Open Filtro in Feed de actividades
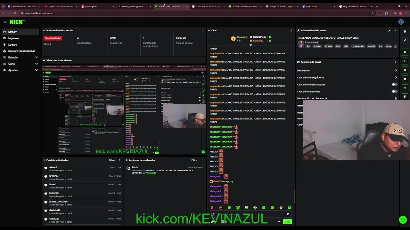The width and height of the screenshot is (410, 230). tap(111, 160)
